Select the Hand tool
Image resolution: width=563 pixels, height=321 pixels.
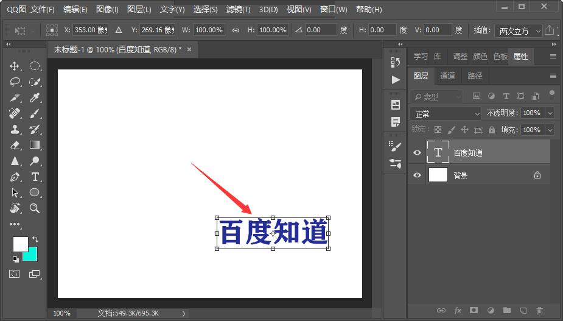coord(15,208)
